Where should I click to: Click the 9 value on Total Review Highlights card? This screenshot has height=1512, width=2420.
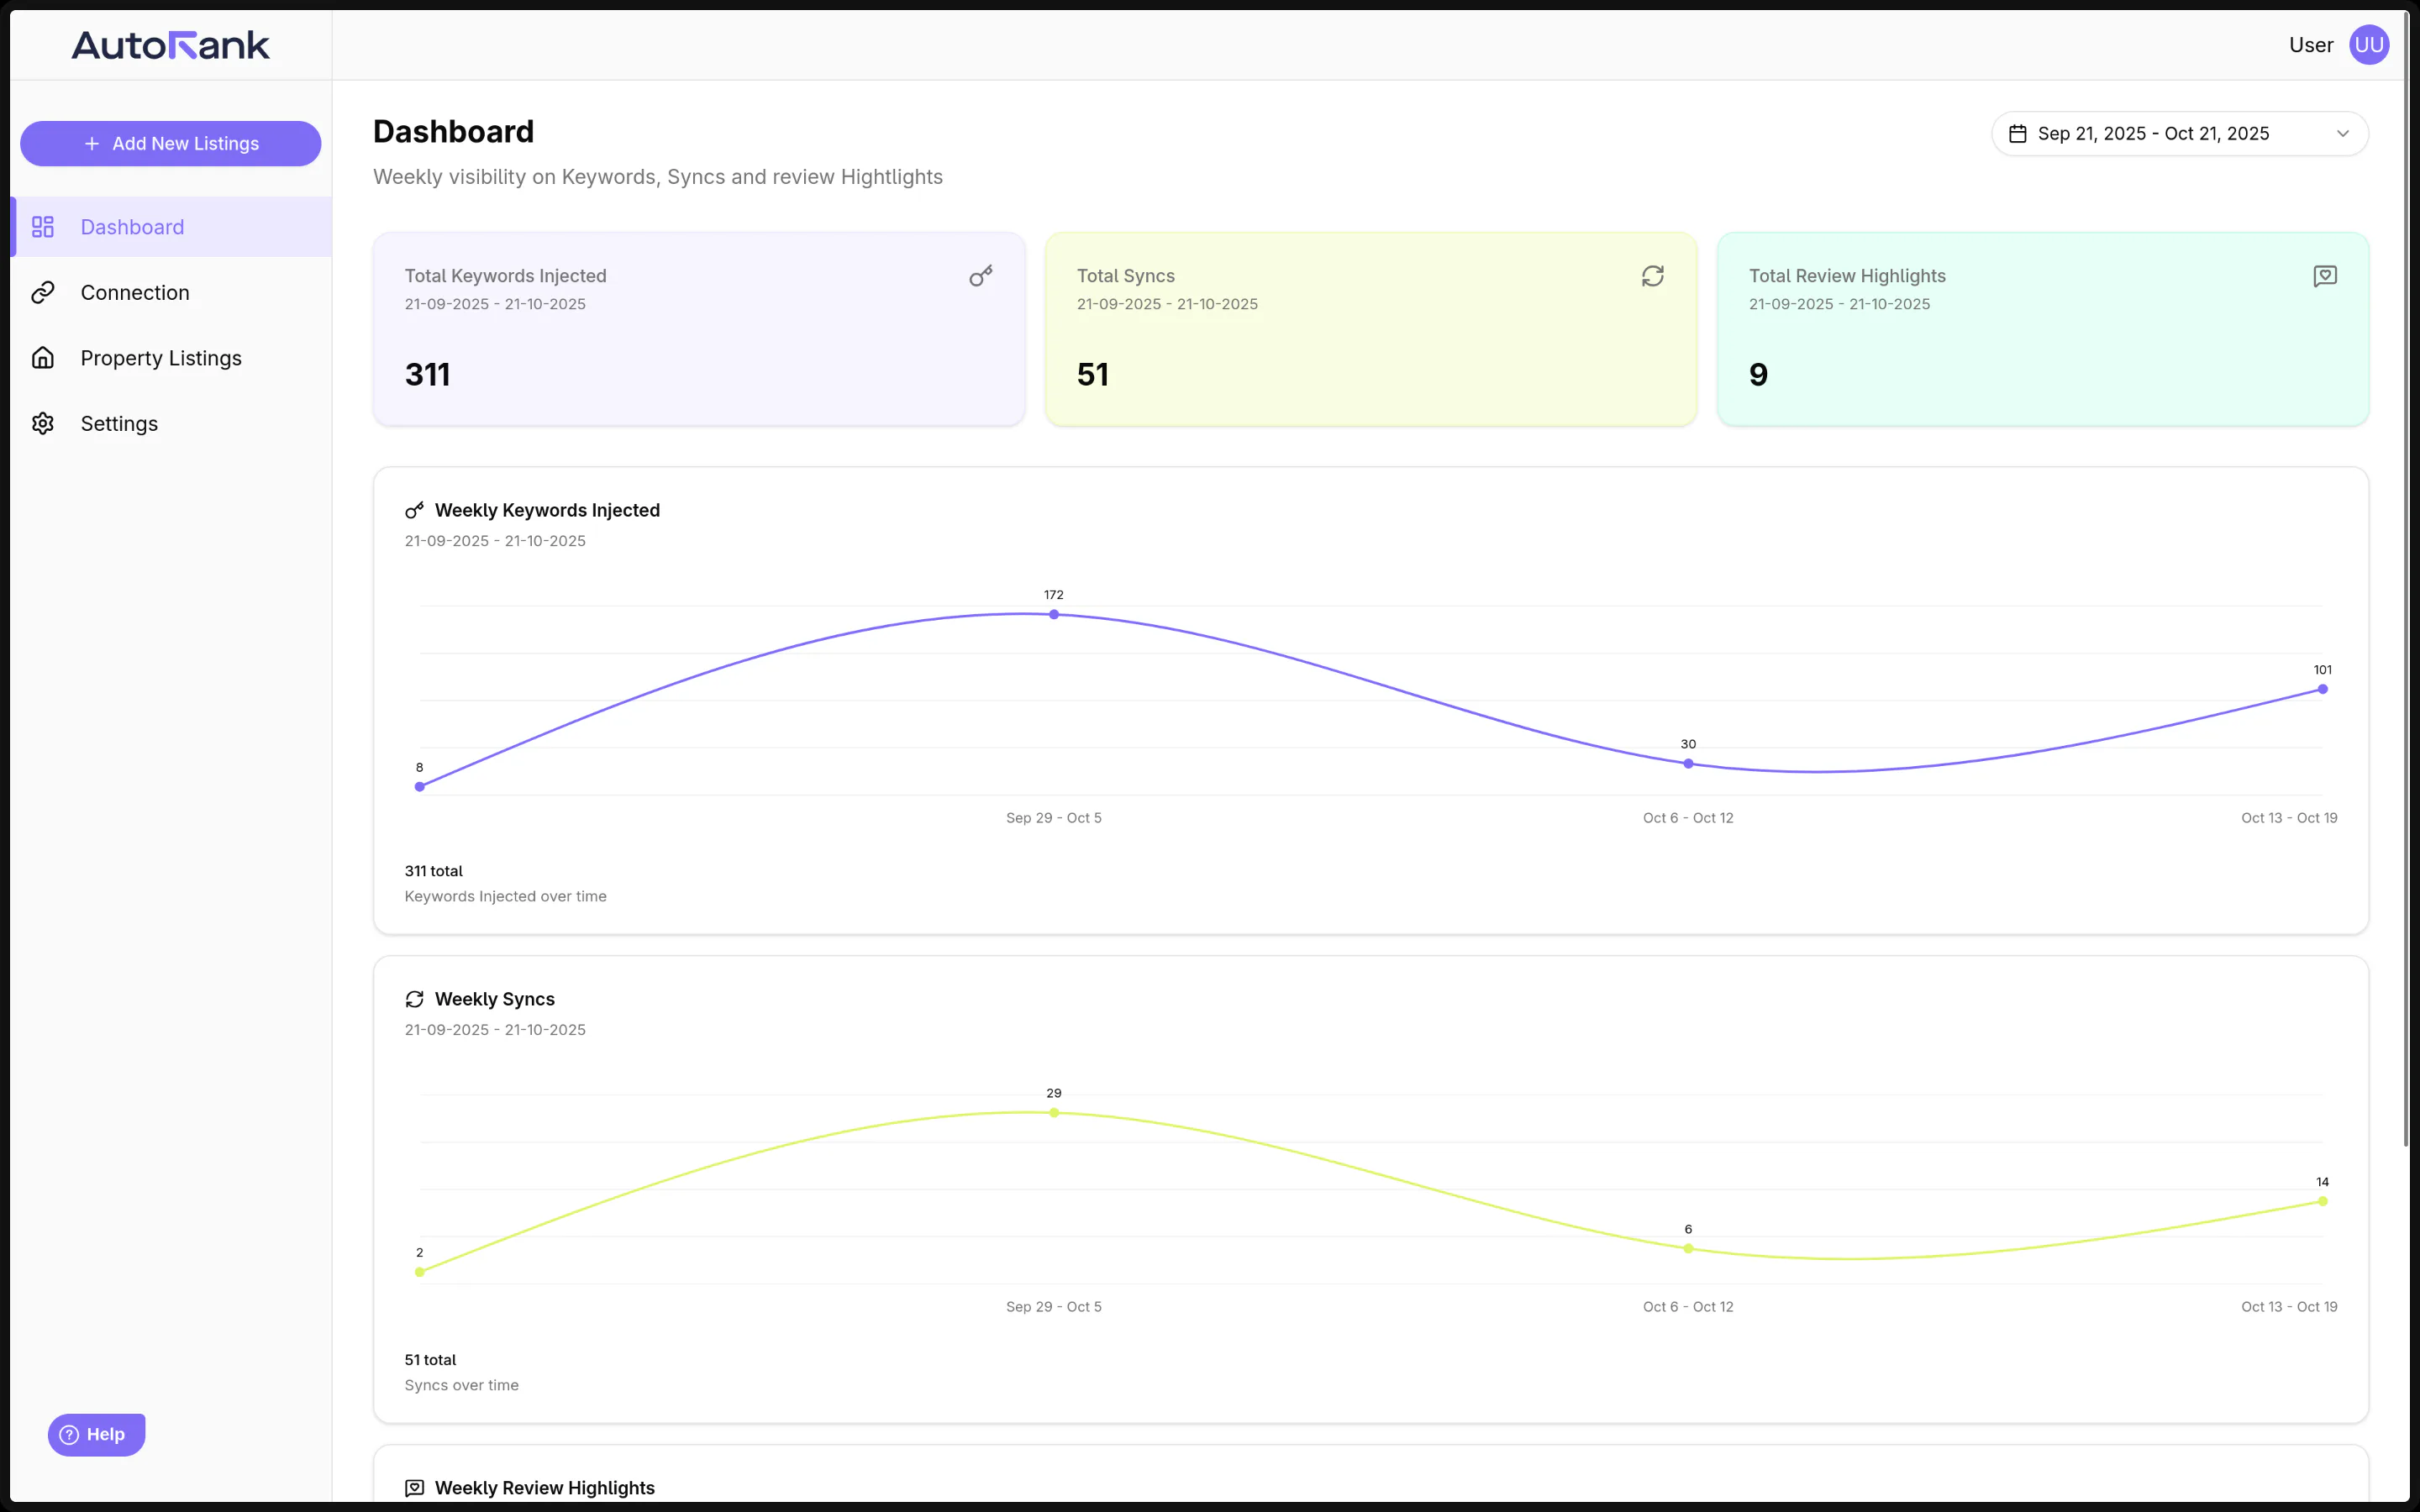click(x=1758, y=375)
